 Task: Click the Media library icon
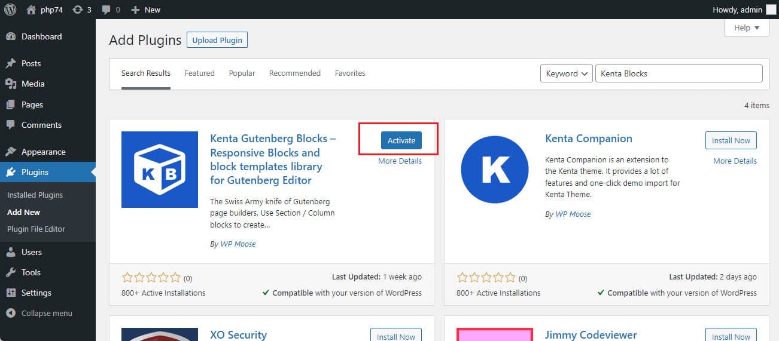(x=11, y=84)
